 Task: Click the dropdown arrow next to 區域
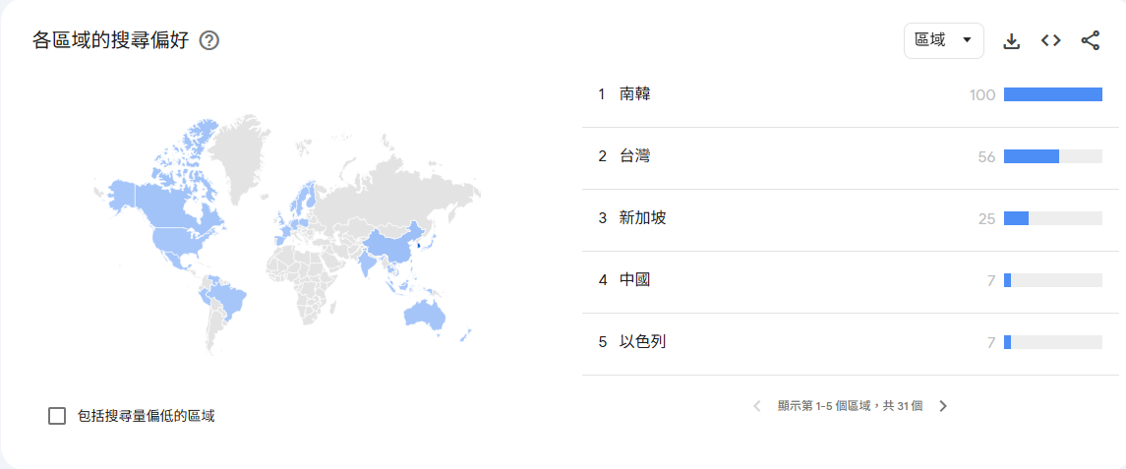tap(967, 40)
